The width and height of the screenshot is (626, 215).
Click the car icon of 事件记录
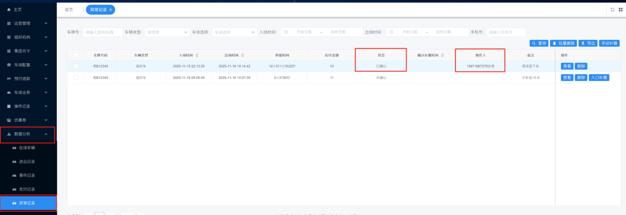pos(14,176)
